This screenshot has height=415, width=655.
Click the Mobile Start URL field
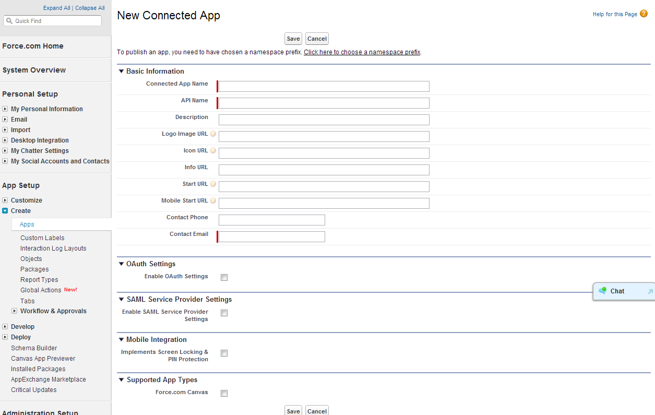(324, 203)
